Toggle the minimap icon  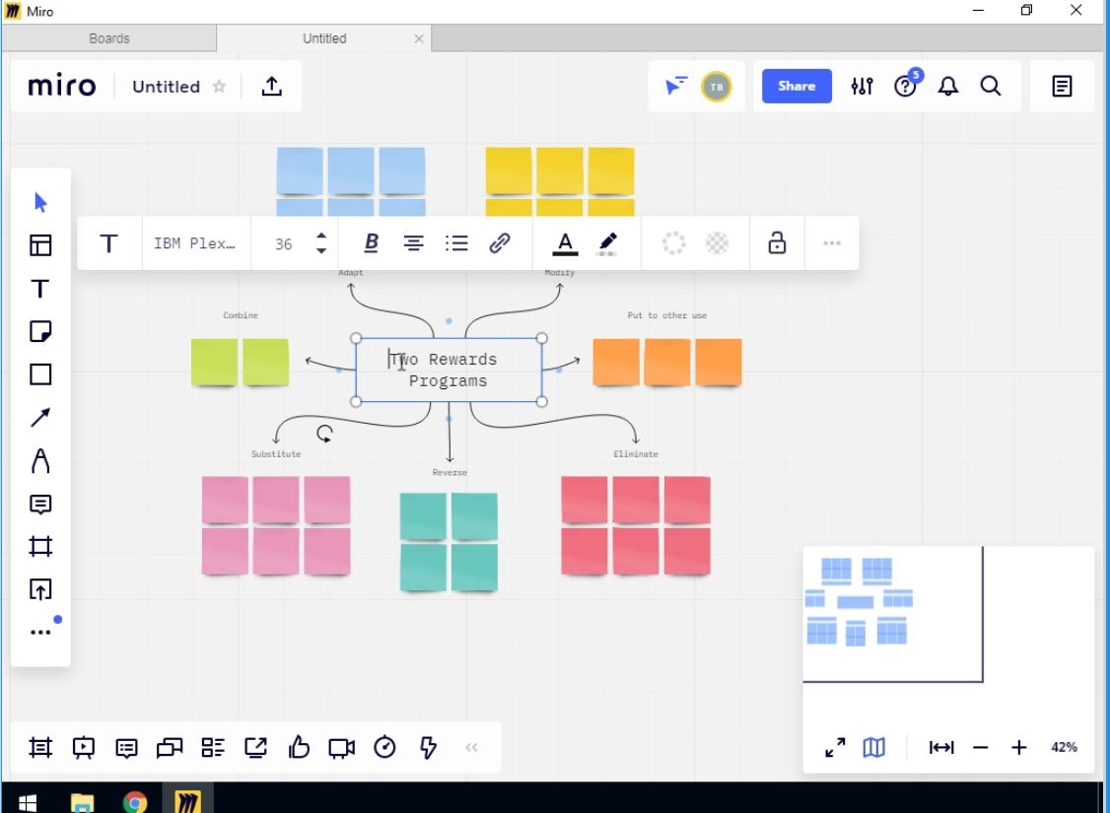(874, 747)
